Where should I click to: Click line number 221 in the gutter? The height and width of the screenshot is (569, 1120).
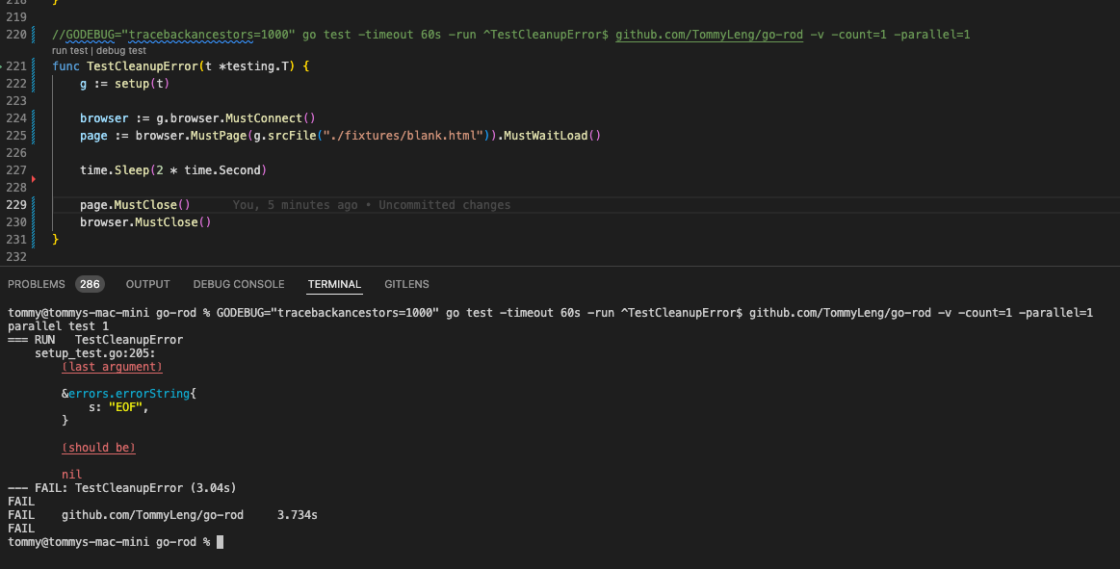click(15, 65)
